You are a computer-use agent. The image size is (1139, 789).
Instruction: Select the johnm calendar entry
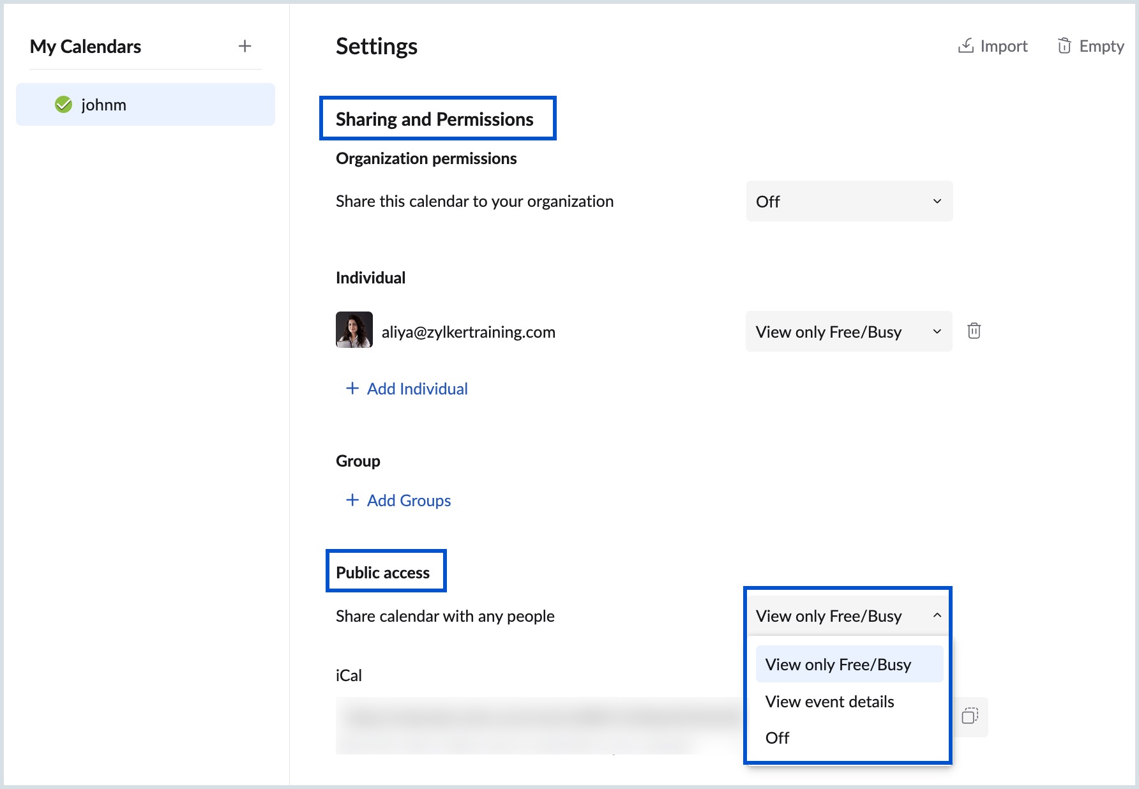pos(146,105)
